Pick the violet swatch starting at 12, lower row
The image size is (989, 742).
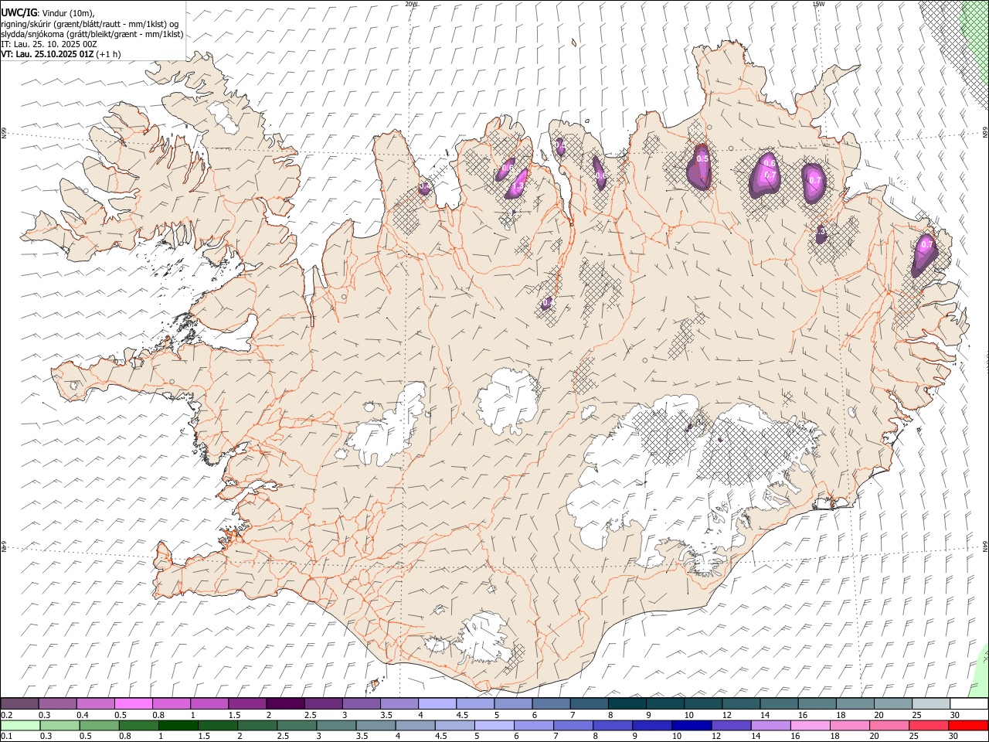731,725
